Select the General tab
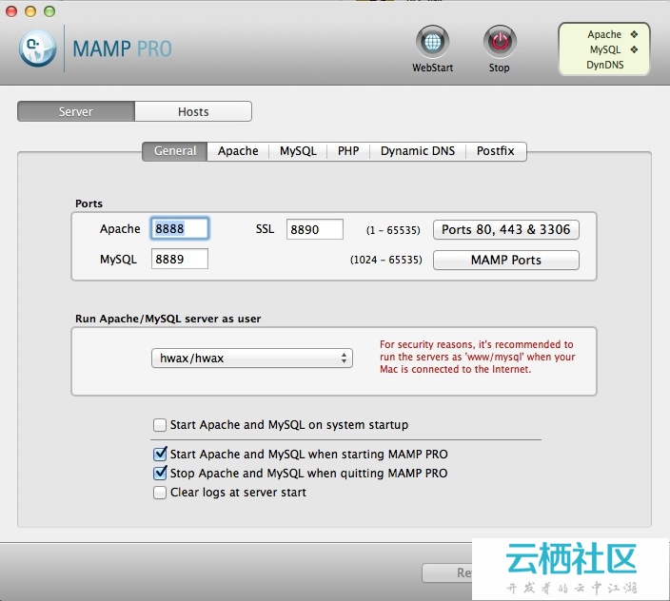 (175, 151)
